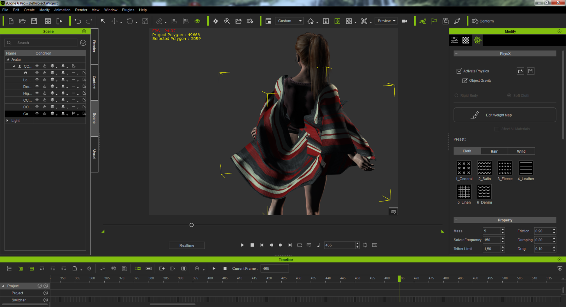This screenshot has width=566, height=307.
Task: Toggle Object Gravity checkbox
Action: (x=465, y=81)
